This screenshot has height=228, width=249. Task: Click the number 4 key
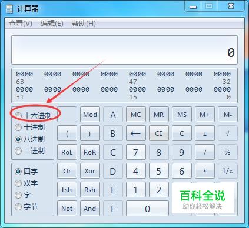pos(136,171)
